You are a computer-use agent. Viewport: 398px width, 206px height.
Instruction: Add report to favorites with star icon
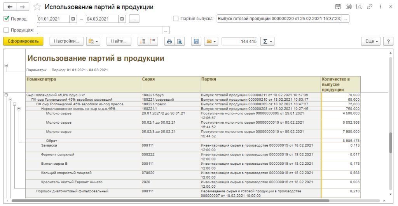(x=37, y=7)
